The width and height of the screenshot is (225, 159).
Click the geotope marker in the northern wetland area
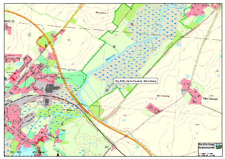(132, 24)
